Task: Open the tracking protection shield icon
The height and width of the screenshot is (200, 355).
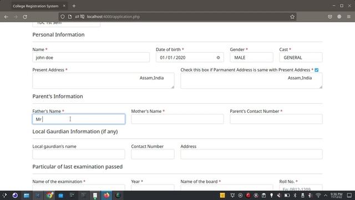Action: coord(63,17)
